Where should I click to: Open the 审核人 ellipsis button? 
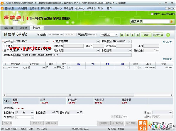coord(171,112)
